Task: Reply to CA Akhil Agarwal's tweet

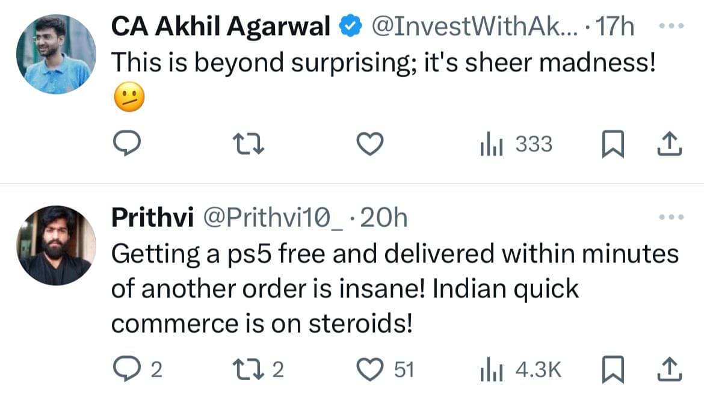Action: (x=127, y=144)
